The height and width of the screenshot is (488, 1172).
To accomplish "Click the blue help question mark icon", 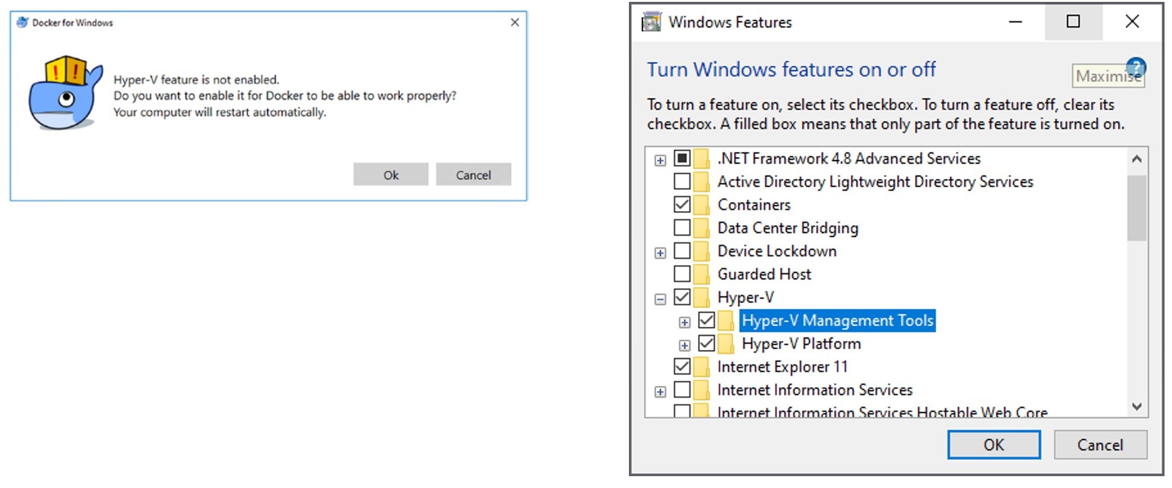I will coord(1136,66).
